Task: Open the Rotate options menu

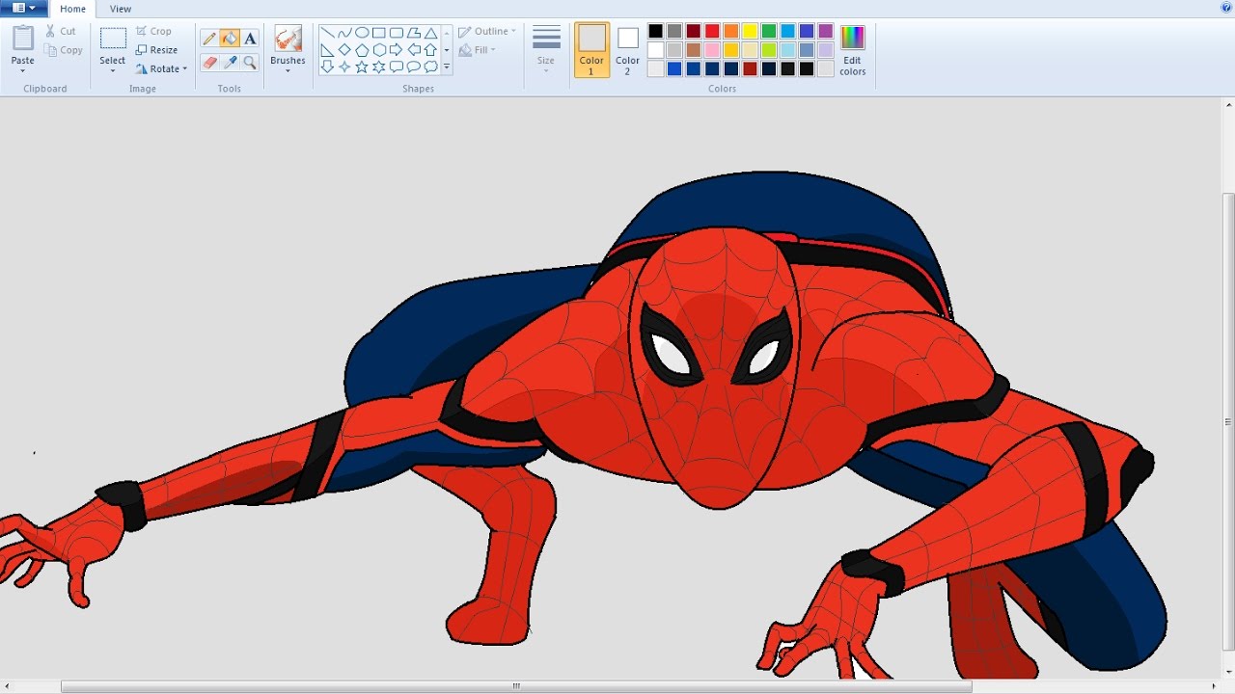Action: coord(162,68)
